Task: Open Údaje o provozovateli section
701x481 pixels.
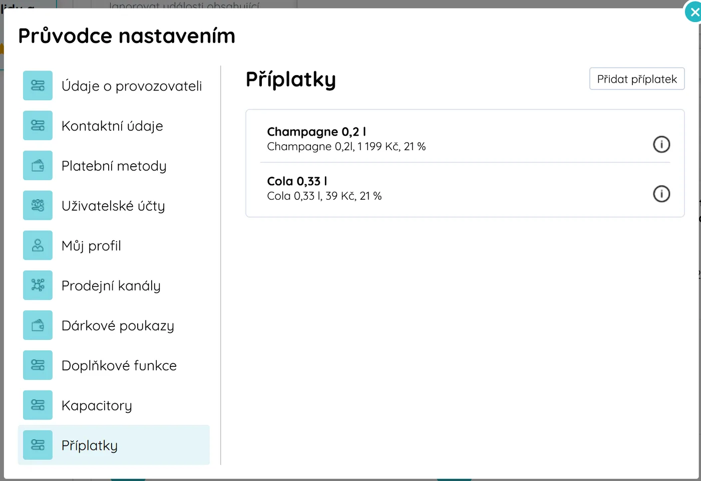Action: point(132,86)
